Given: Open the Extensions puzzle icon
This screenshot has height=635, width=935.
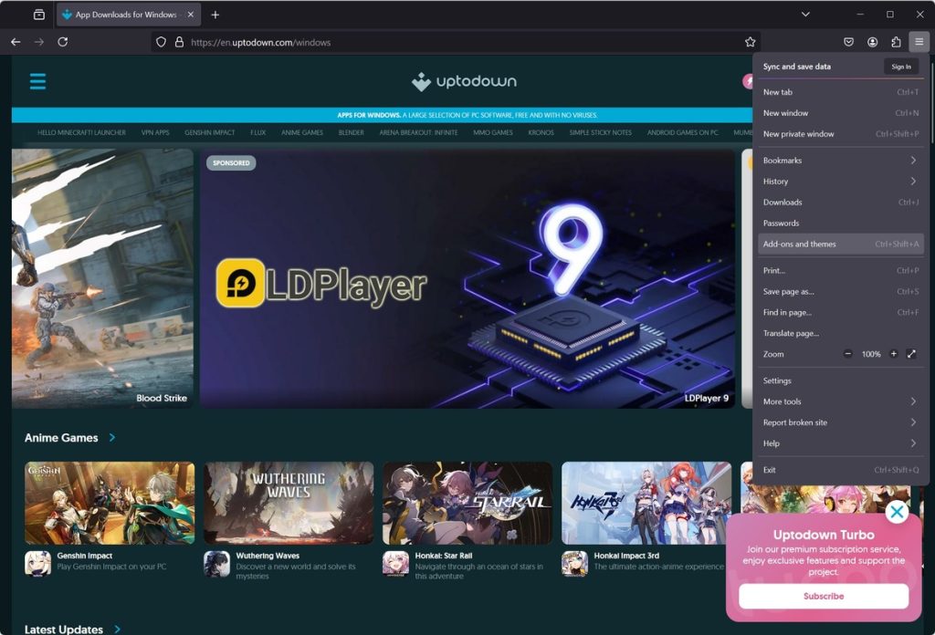Looking at the screenshot, I should click(896, 42).
